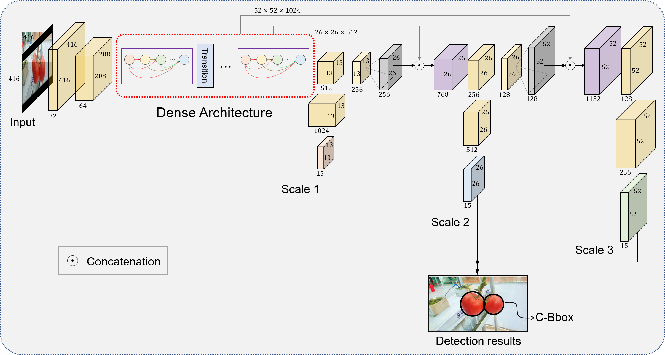Click the "Scale 1" label
665x355 pixels.
[300, 189]
